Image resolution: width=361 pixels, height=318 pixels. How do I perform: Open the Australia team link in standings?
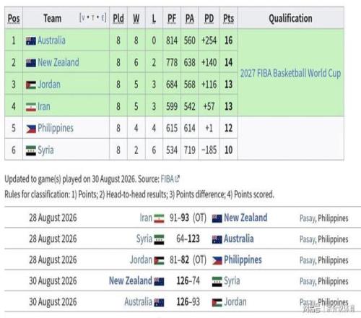(51, 40)
